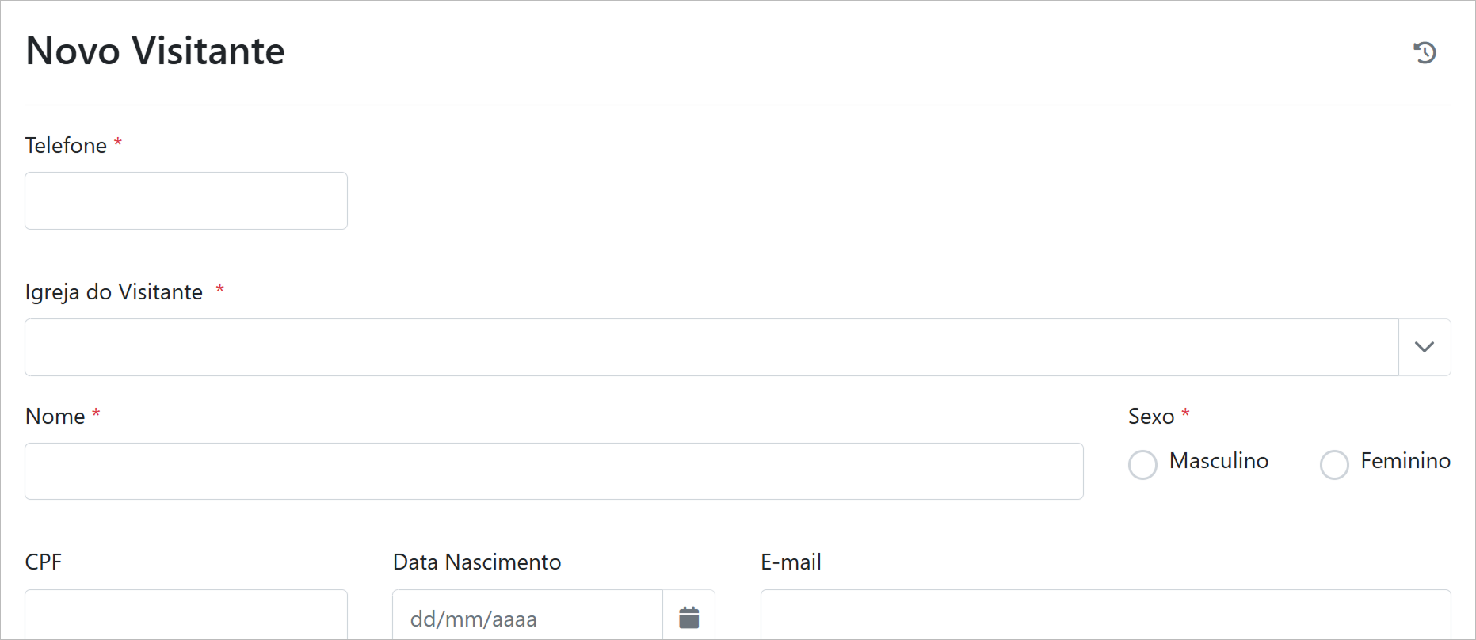The image size is (1476, 640).
Task: Open the calendar picker for Data Nascimento
Action: [x=688, y=617]
